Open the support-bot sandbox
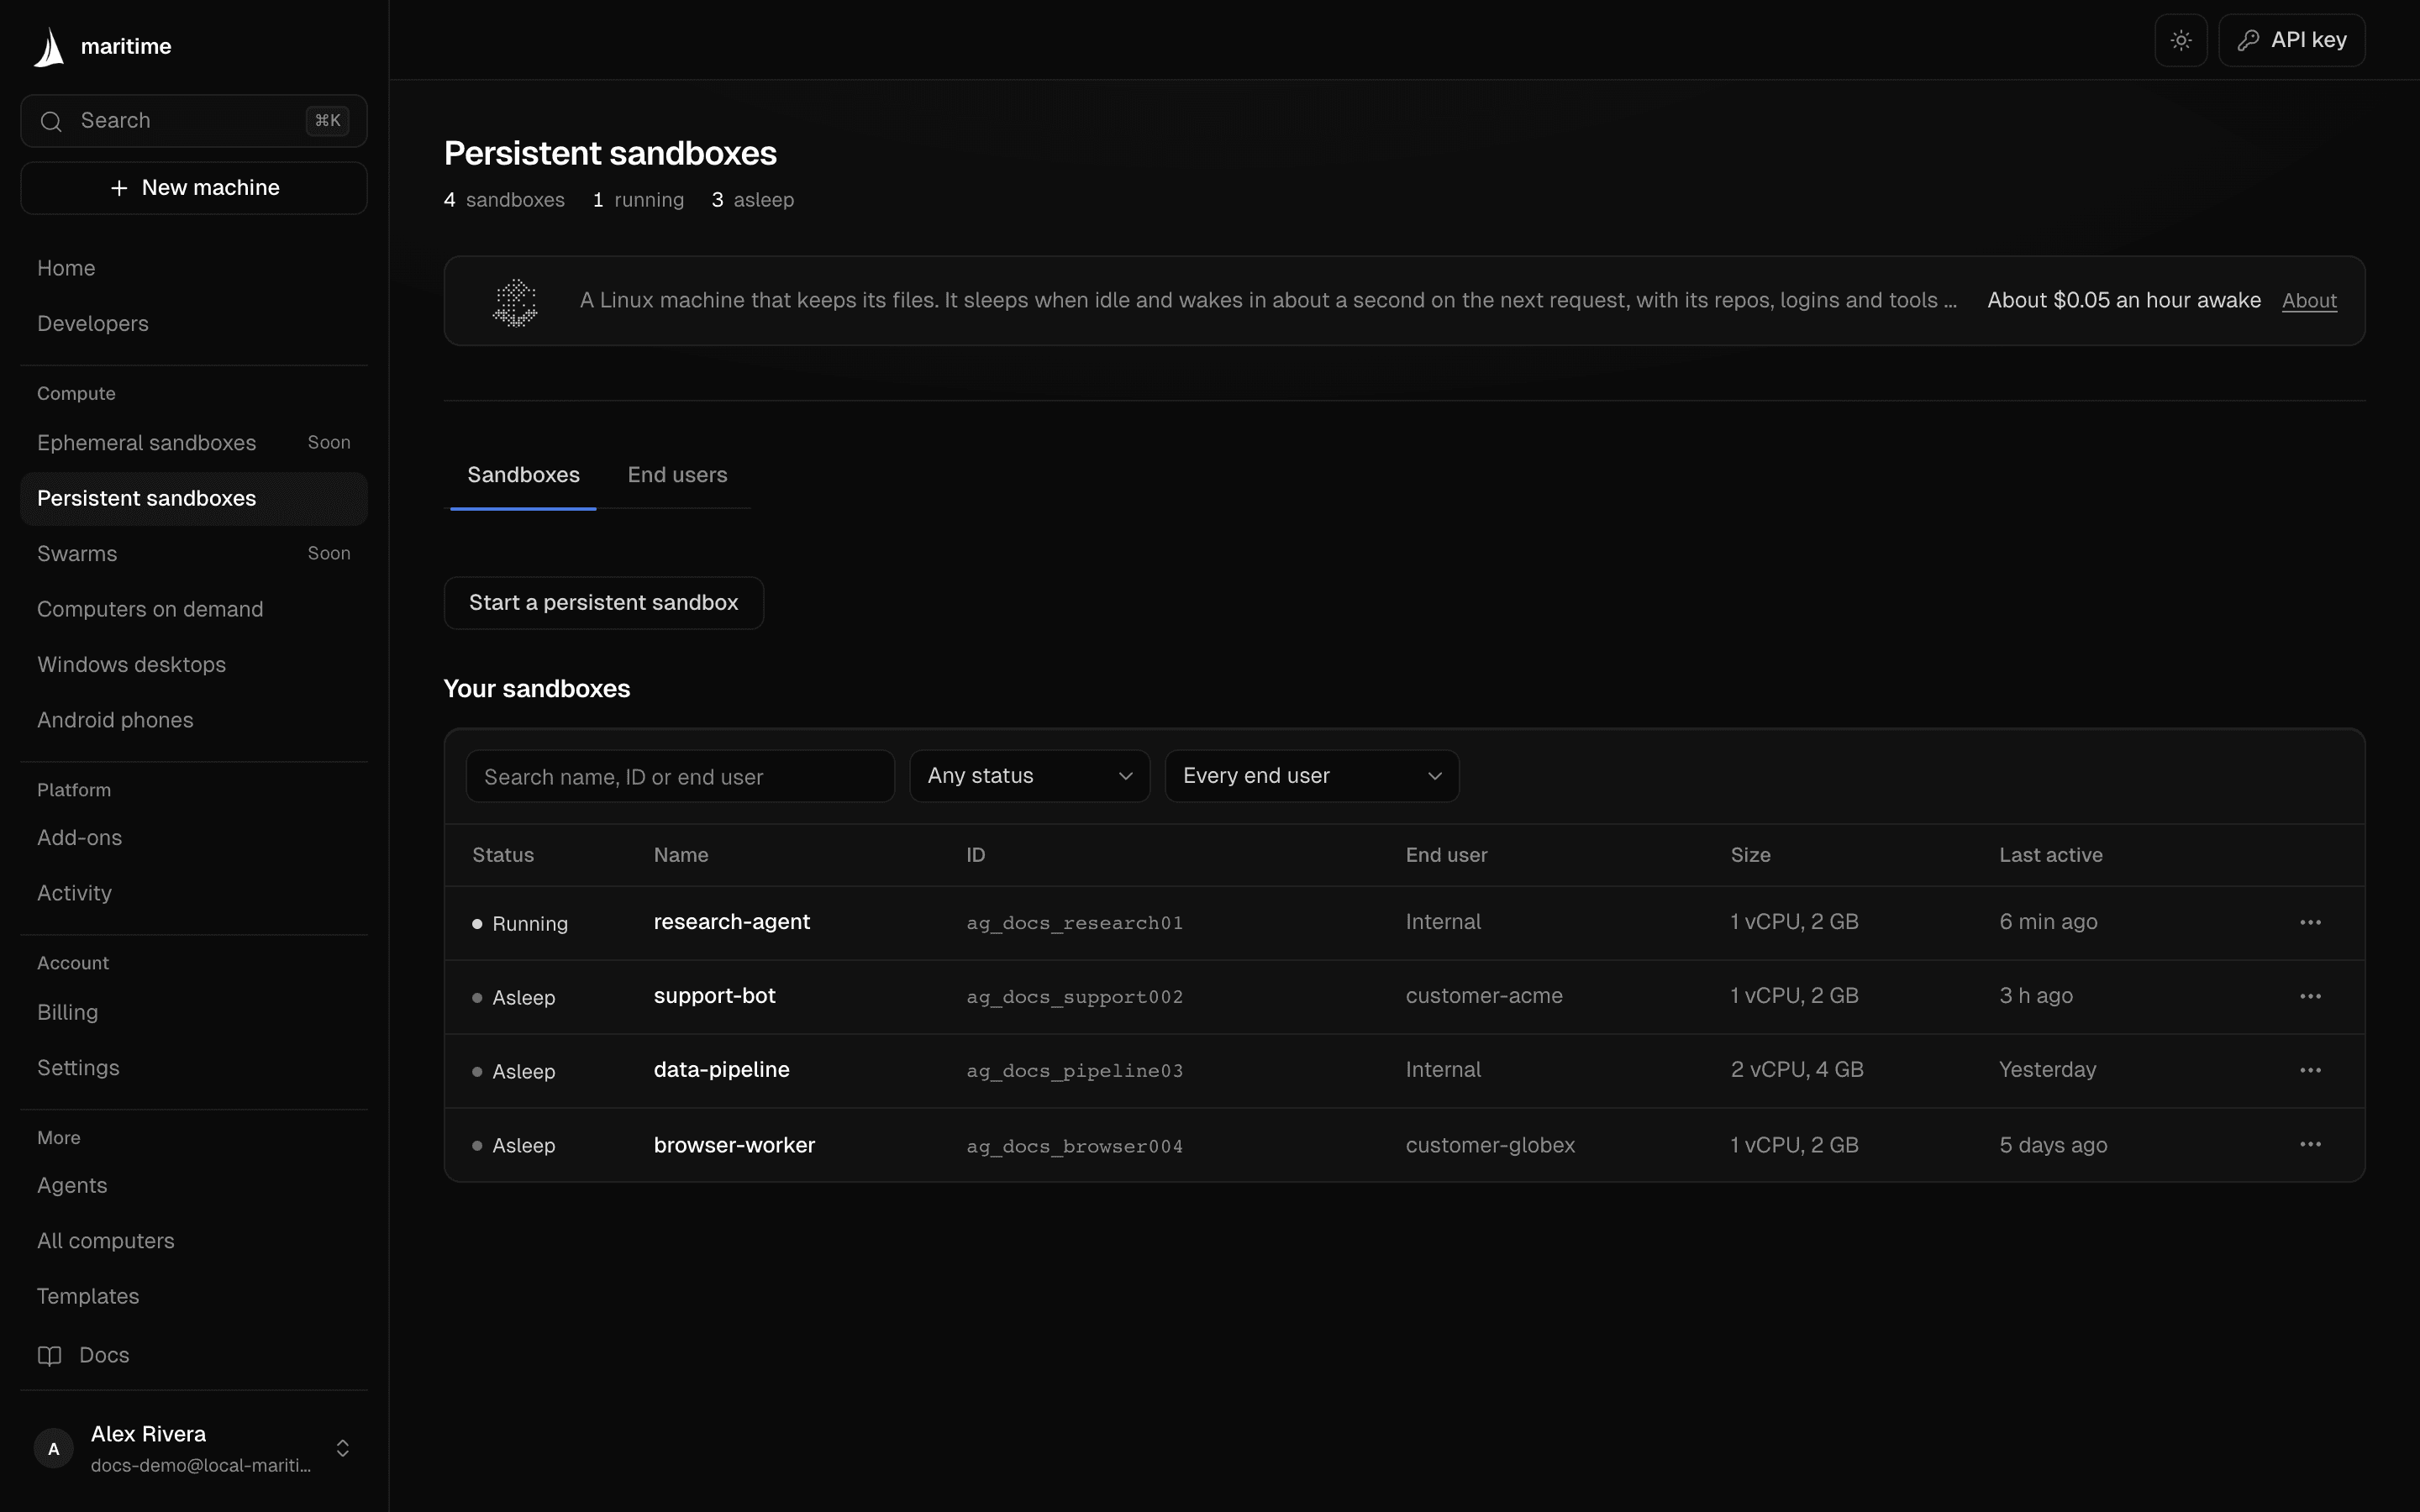This screenshot has height=1512, width=2420. click(714, 996)
